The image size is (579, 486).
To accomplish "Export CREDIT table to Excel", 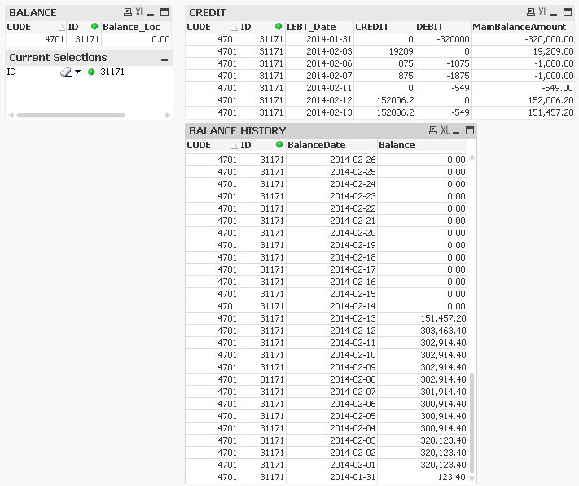I will tap(542, 12).
